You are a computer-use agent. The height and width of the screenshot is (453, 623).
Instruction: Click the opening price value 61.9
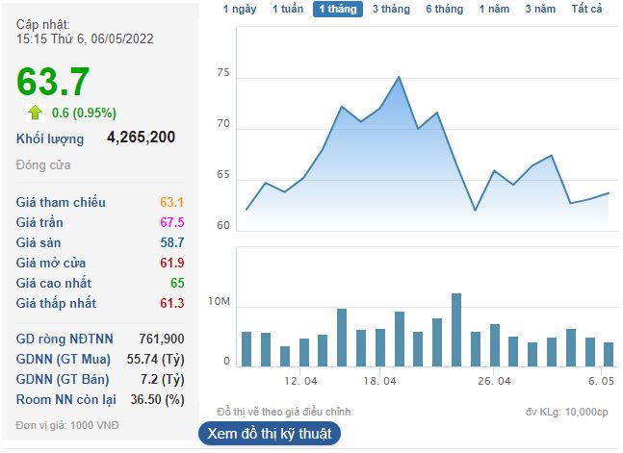[x=172, y=263]
